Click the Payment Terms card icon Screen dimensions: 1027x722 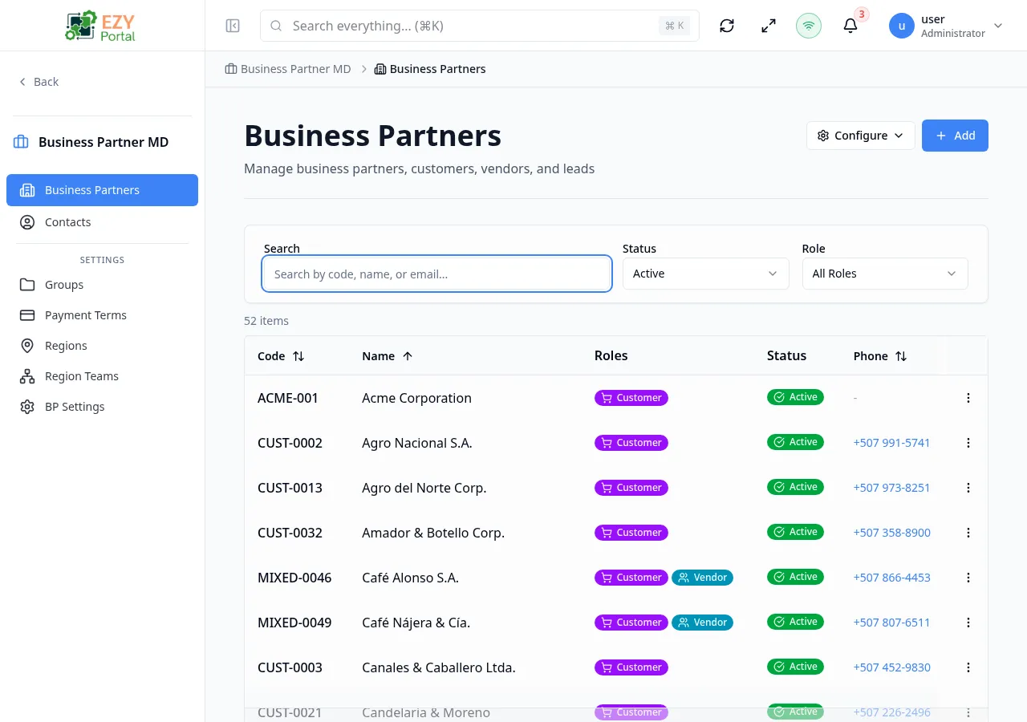click(x=27, y=315)
